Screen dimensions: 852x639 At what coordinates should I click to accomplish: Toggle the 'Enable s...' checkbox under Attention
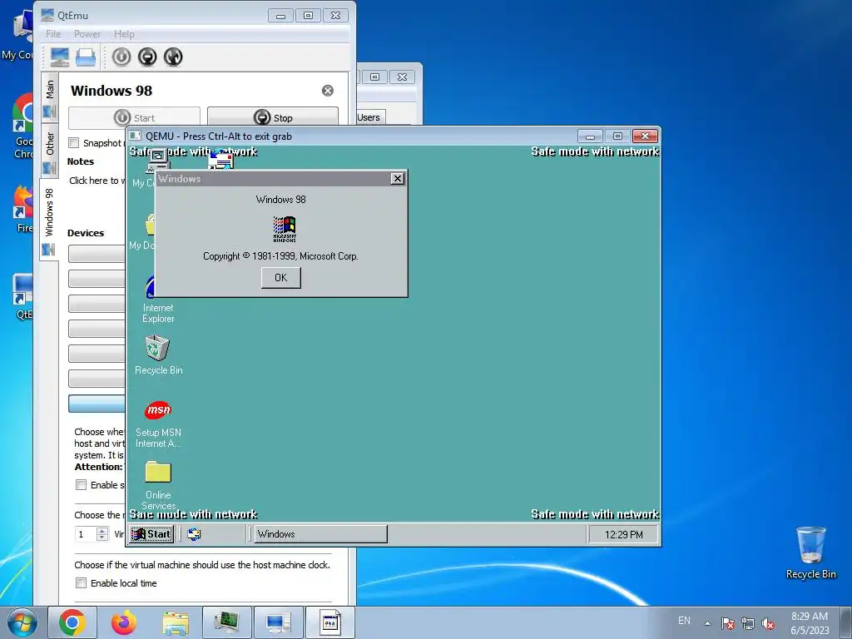click(x=81, y=485)
